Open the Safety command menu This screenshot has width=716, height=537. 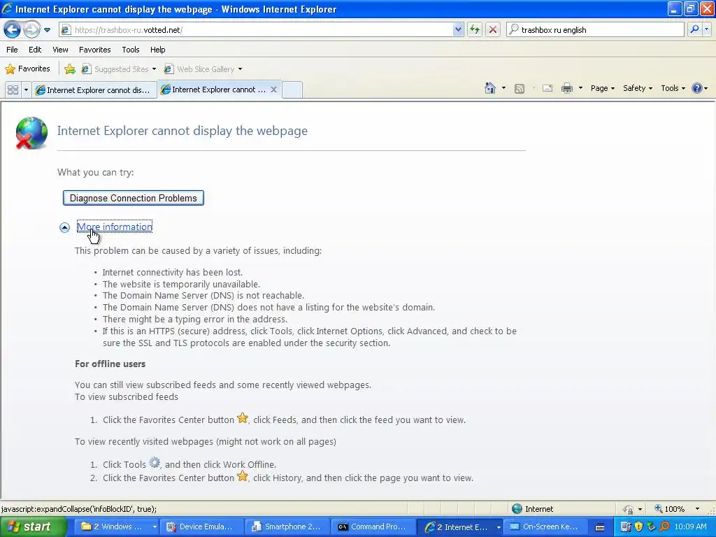point(638,88)
